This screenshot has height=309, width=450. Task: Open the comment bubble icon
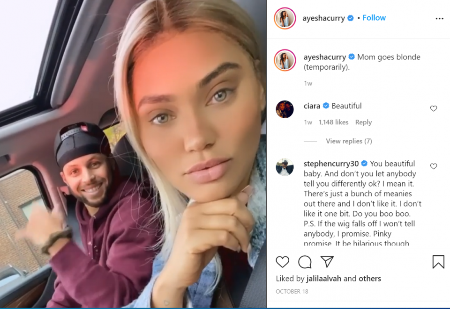[x=305, y=262]
